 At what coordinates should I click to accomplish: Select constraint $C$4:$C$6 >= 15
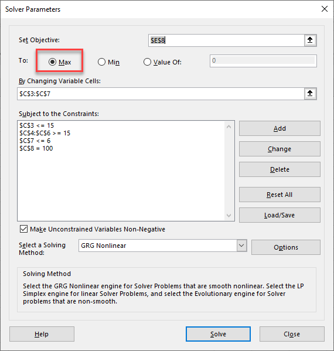point(45,133)
